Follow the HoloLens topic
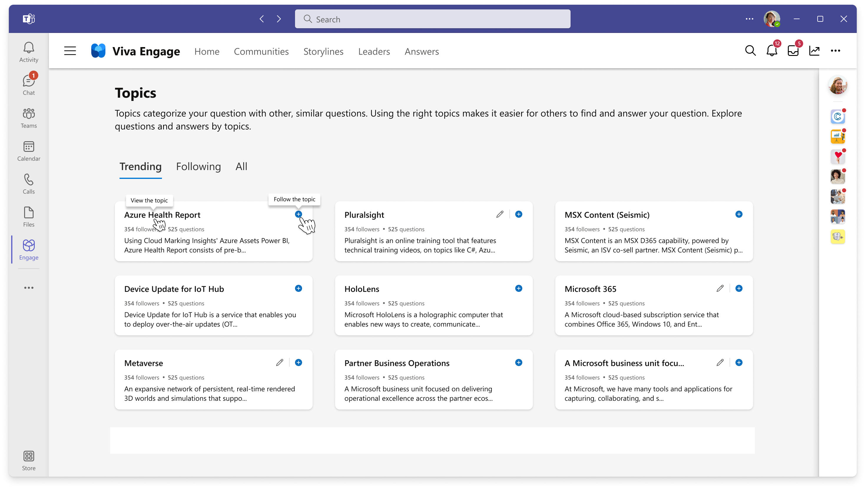Viewport: 865px width, 489px height. point(518,288)
